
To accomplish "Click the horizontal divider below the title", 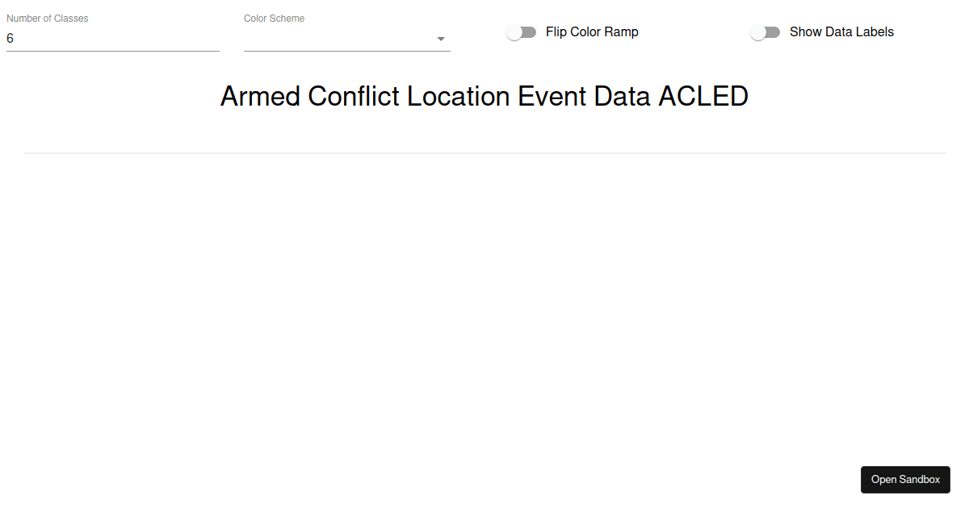I will click(484, 152).
